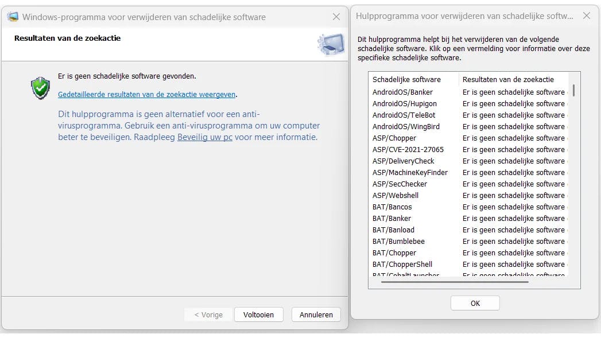Image resolution: width=601 pixels, height=338 pixels.
Task: Click the Annuleren button
Action: [x=316, y=314]
